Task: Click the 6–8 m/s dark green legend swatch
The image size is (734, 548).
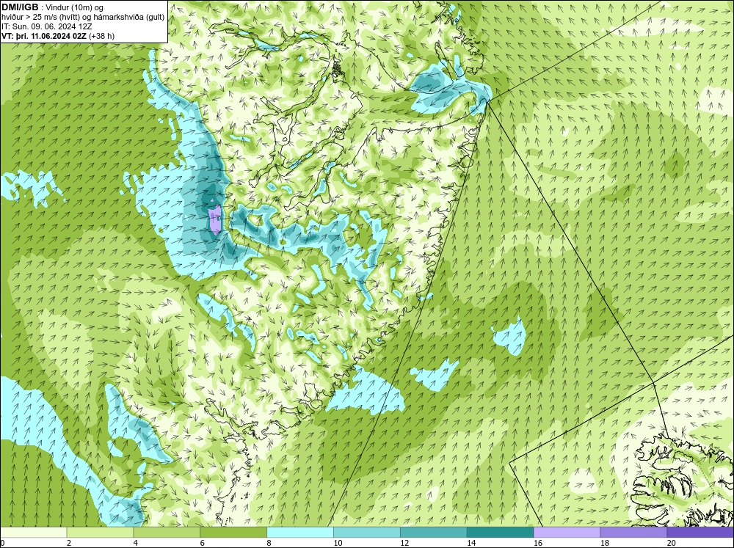Action: pyautogui.click(x=233, y=533)
